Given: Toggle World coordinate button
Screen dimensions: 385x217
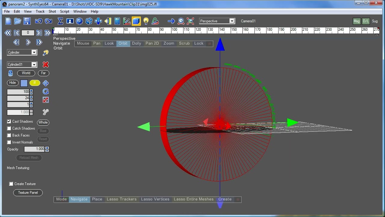Looking at the screenshot, I should [x=26, y=73].
